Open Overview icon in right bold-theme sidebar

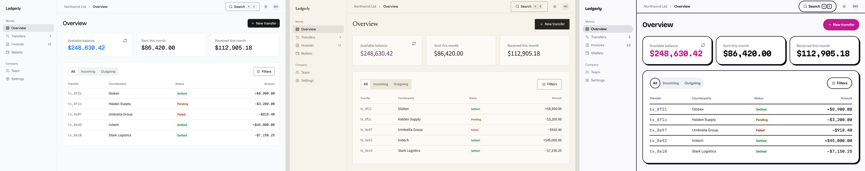[x=587, y=29]
